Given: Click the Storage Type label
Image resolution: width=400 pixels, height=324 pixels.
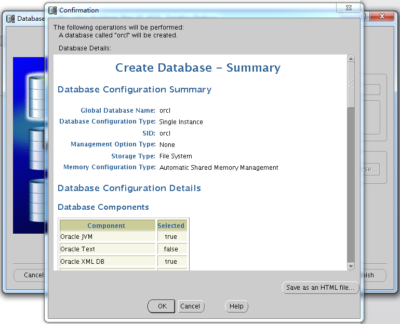Looking at the screenshot, I should click(133, 156).
